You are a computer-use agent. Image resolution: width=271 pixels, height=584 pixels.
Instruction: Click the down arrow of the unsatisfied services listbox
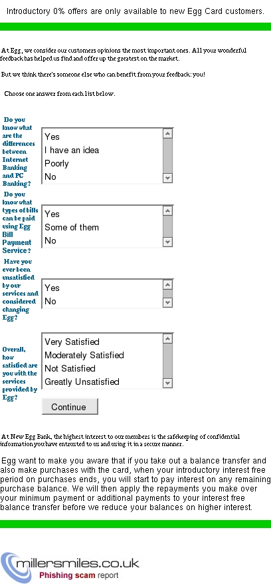[167, 302]
